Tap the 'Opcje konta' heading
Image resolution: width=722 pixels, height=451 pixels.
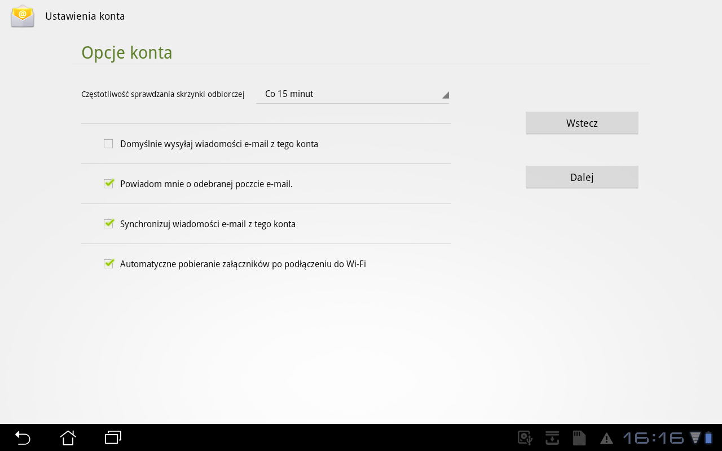point(127,52)
